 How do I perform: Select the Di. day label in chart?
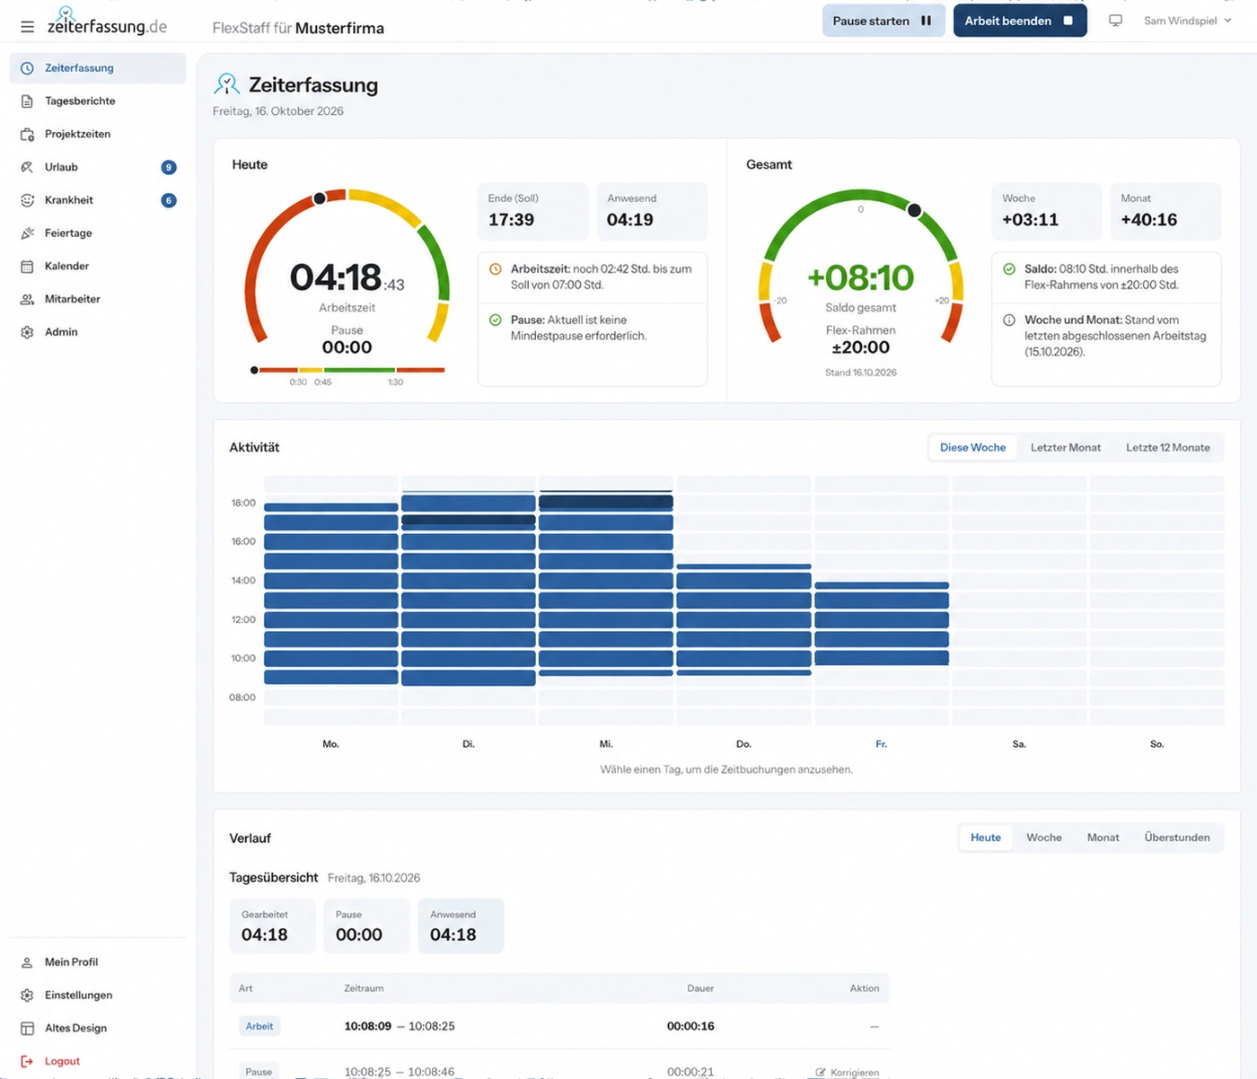point(468,744)
